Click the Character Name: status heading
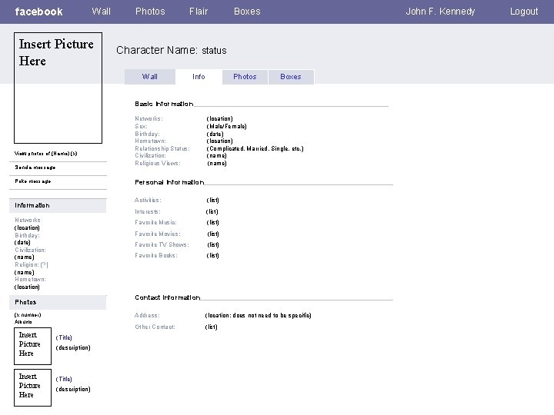This screenshot has width=554, height=415. 172,50
